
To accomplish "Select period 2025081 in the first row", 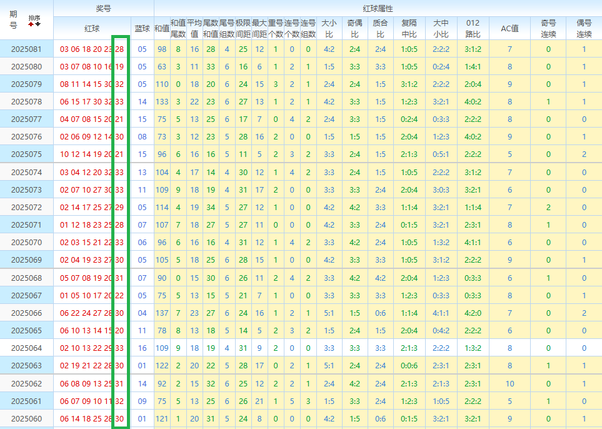I will click(x=26, y=49).
